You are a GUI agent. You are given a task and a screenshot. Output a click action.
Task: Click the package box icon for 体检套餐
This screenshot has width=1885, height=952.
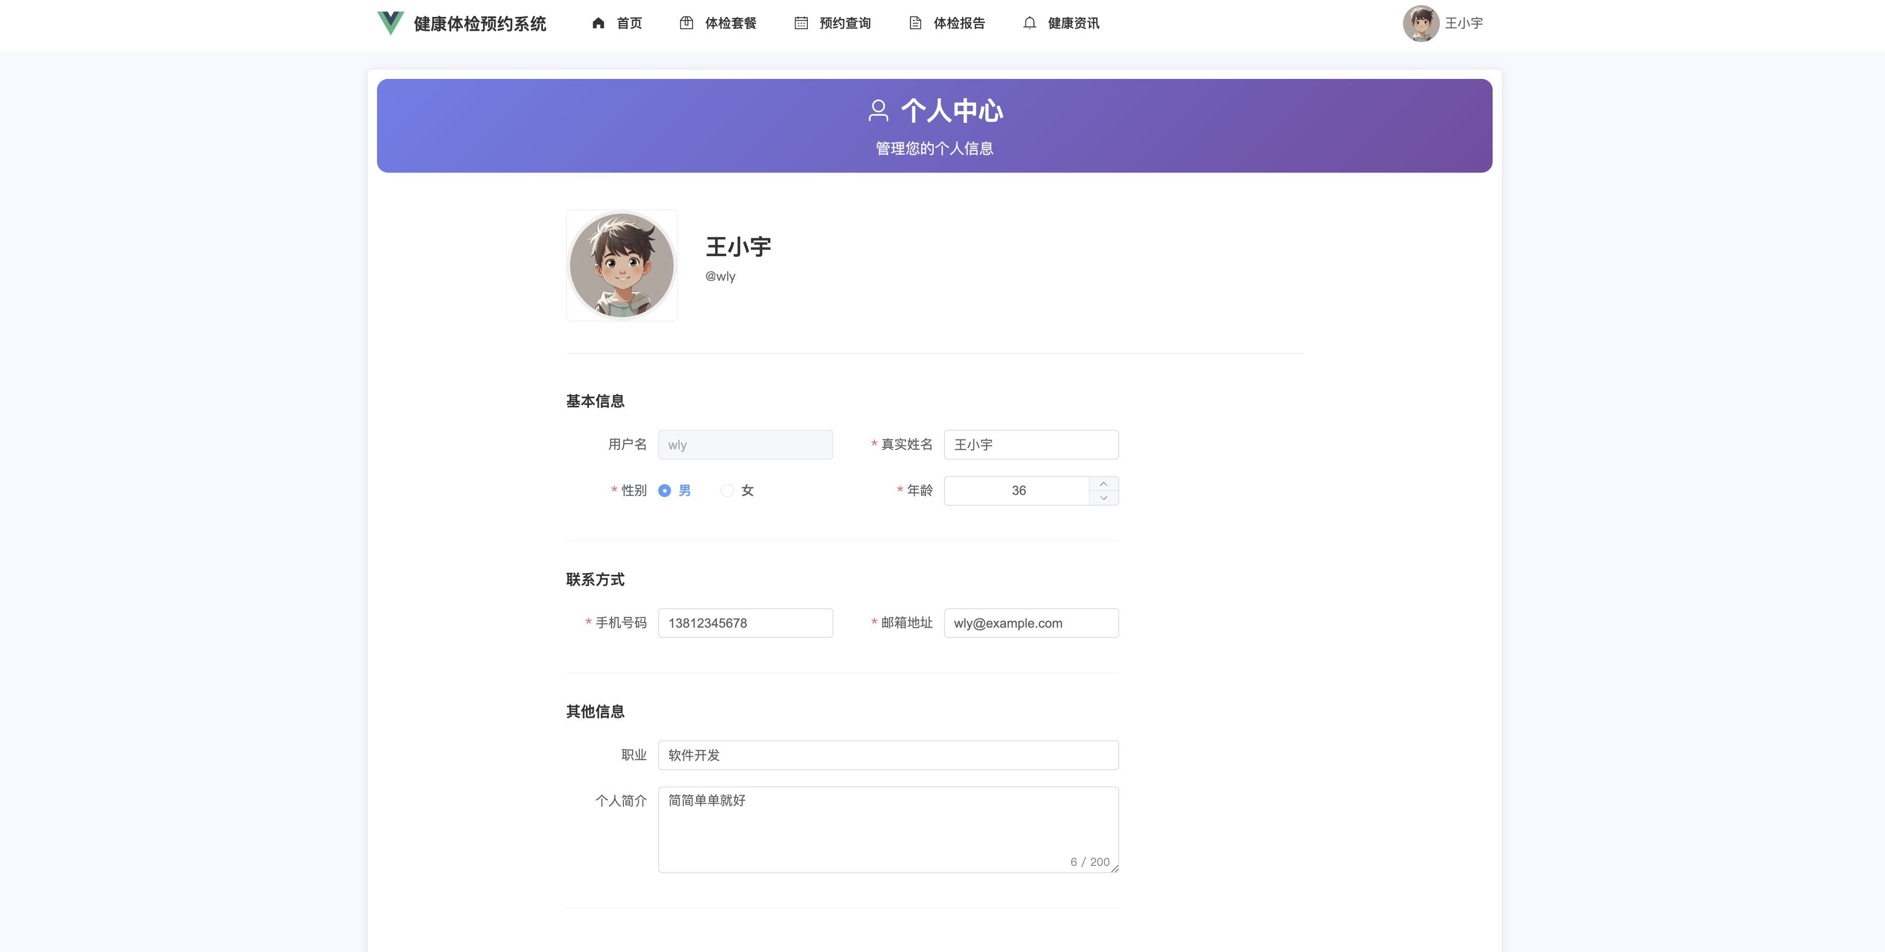[x=686, y=24]
